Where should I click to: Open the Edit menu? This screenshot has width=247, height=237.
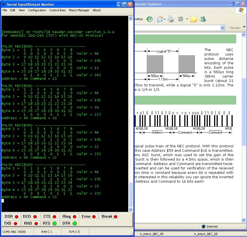click(x=13, y=10)
